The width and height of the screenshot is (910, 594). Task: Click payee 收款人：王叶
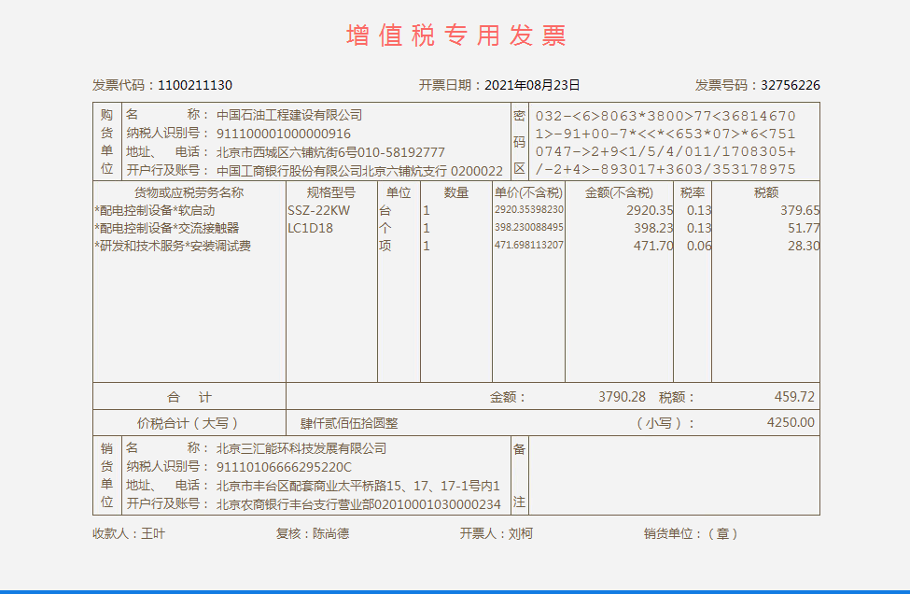[129, 533]
